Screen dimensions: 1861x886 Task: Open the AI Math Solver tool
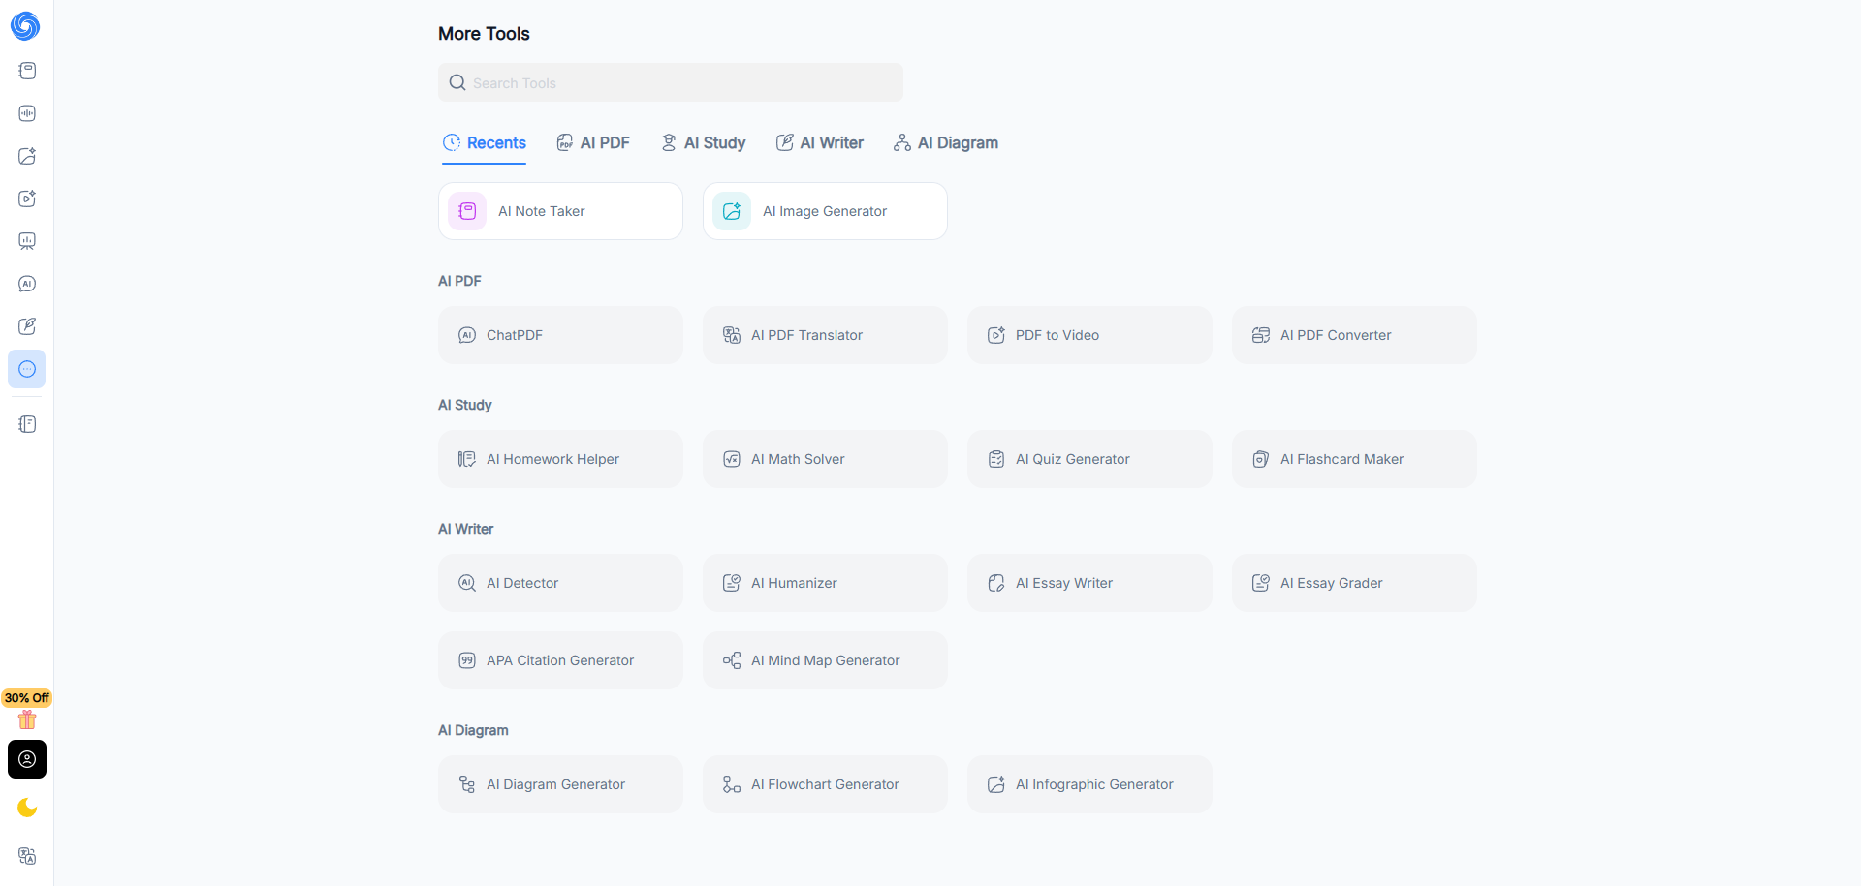pos(825,459)
